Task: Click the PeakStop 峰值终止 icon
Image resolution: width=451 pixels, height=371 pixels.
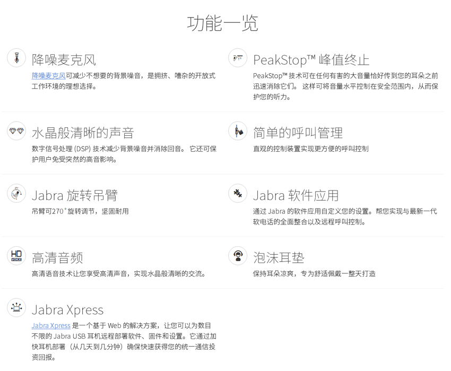Action: [x=238, y=58]
